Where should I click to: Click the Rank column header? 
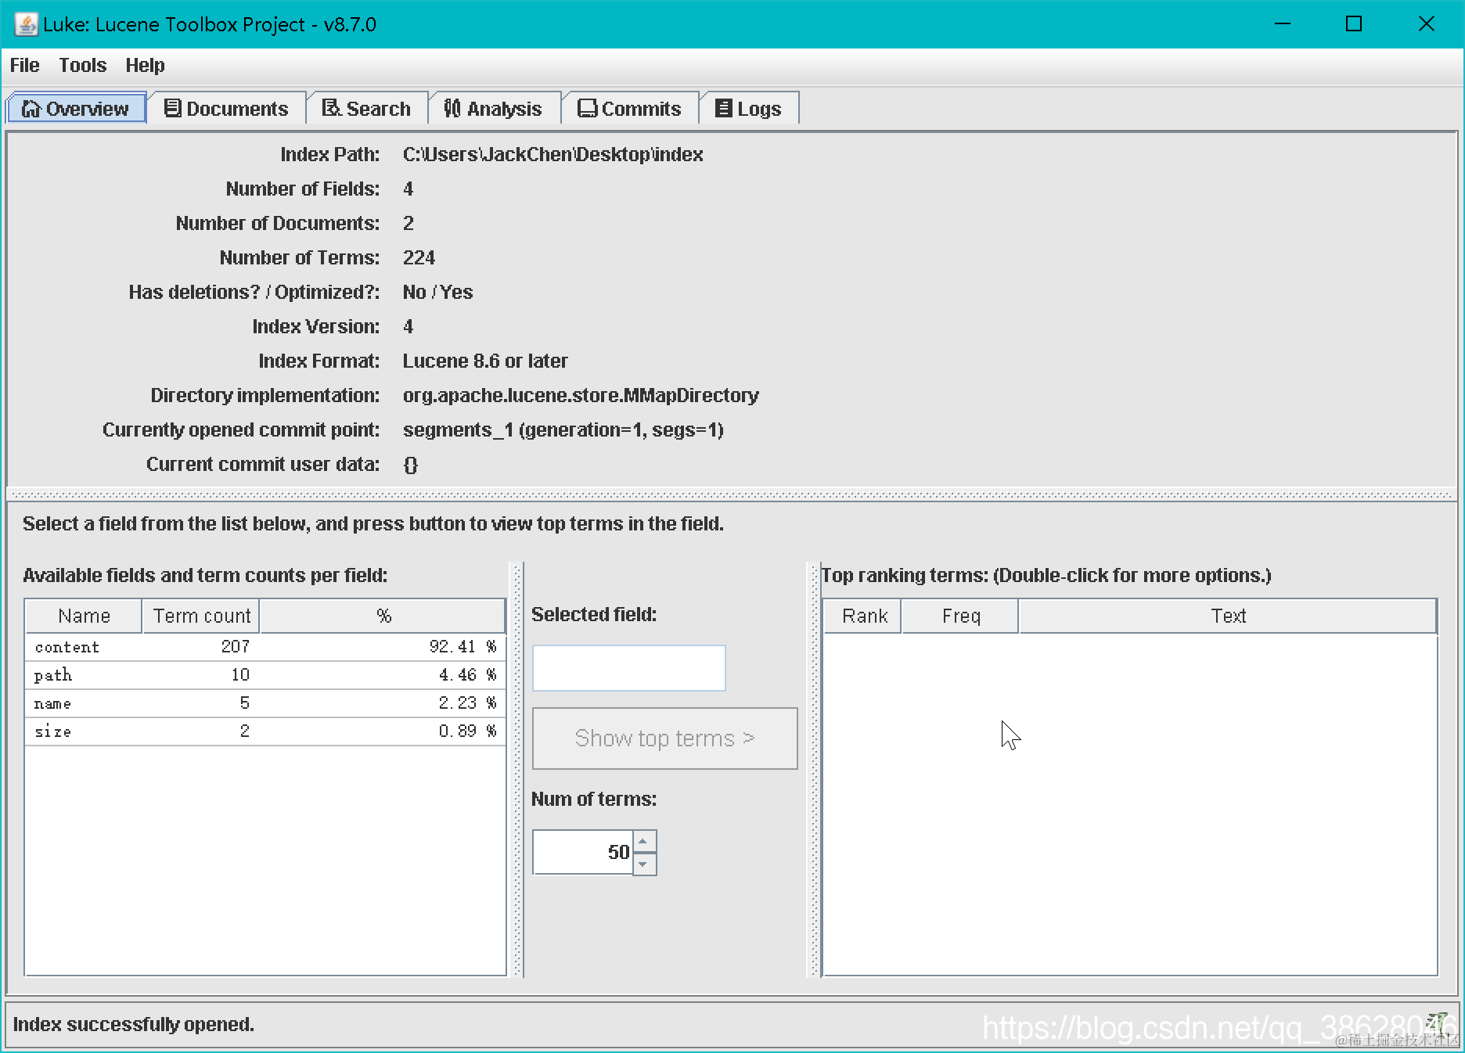[862, 616]
